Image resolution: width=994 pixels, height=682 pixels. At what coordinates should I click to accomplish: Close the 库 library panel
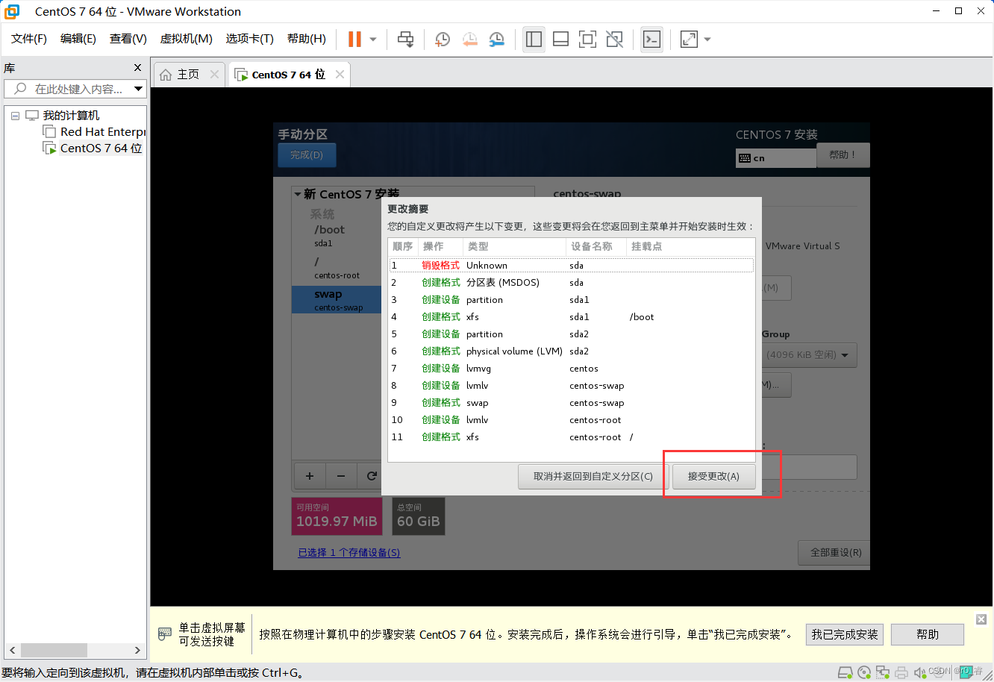tap(137, 68)
